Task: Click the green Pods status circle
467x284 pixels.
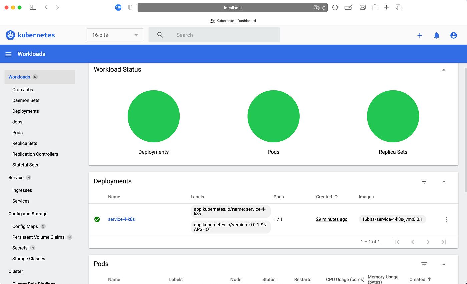Action: [x=273, y=116]
